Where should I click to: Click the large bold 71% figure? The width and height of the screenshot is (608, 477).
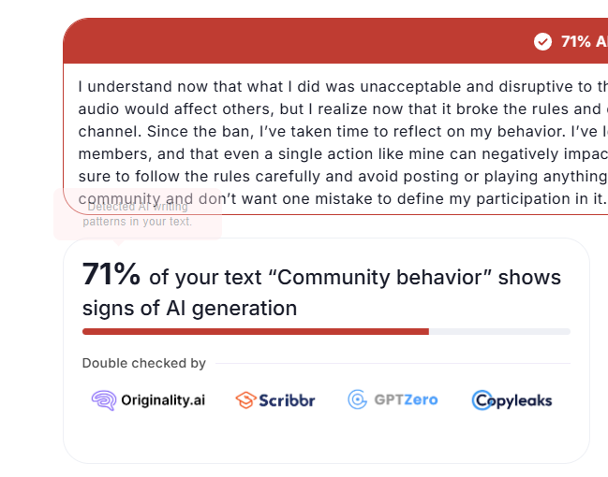tap(111, 274)
